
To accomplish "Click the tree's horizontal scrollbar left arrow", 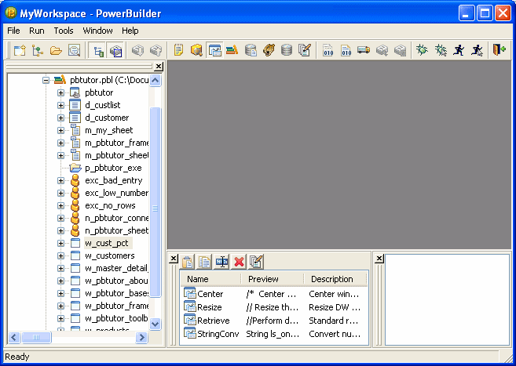I will (x=14, y=337).
